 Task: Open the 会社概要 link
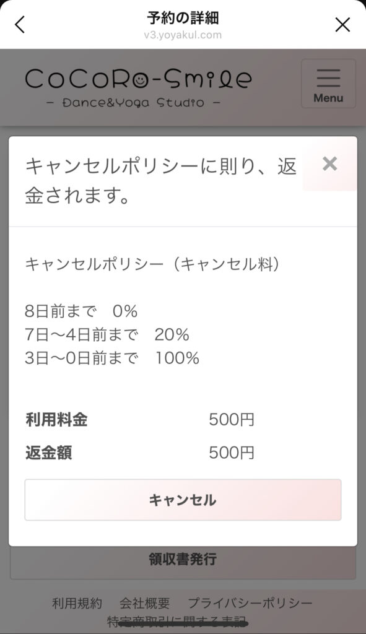click(144, 603)
